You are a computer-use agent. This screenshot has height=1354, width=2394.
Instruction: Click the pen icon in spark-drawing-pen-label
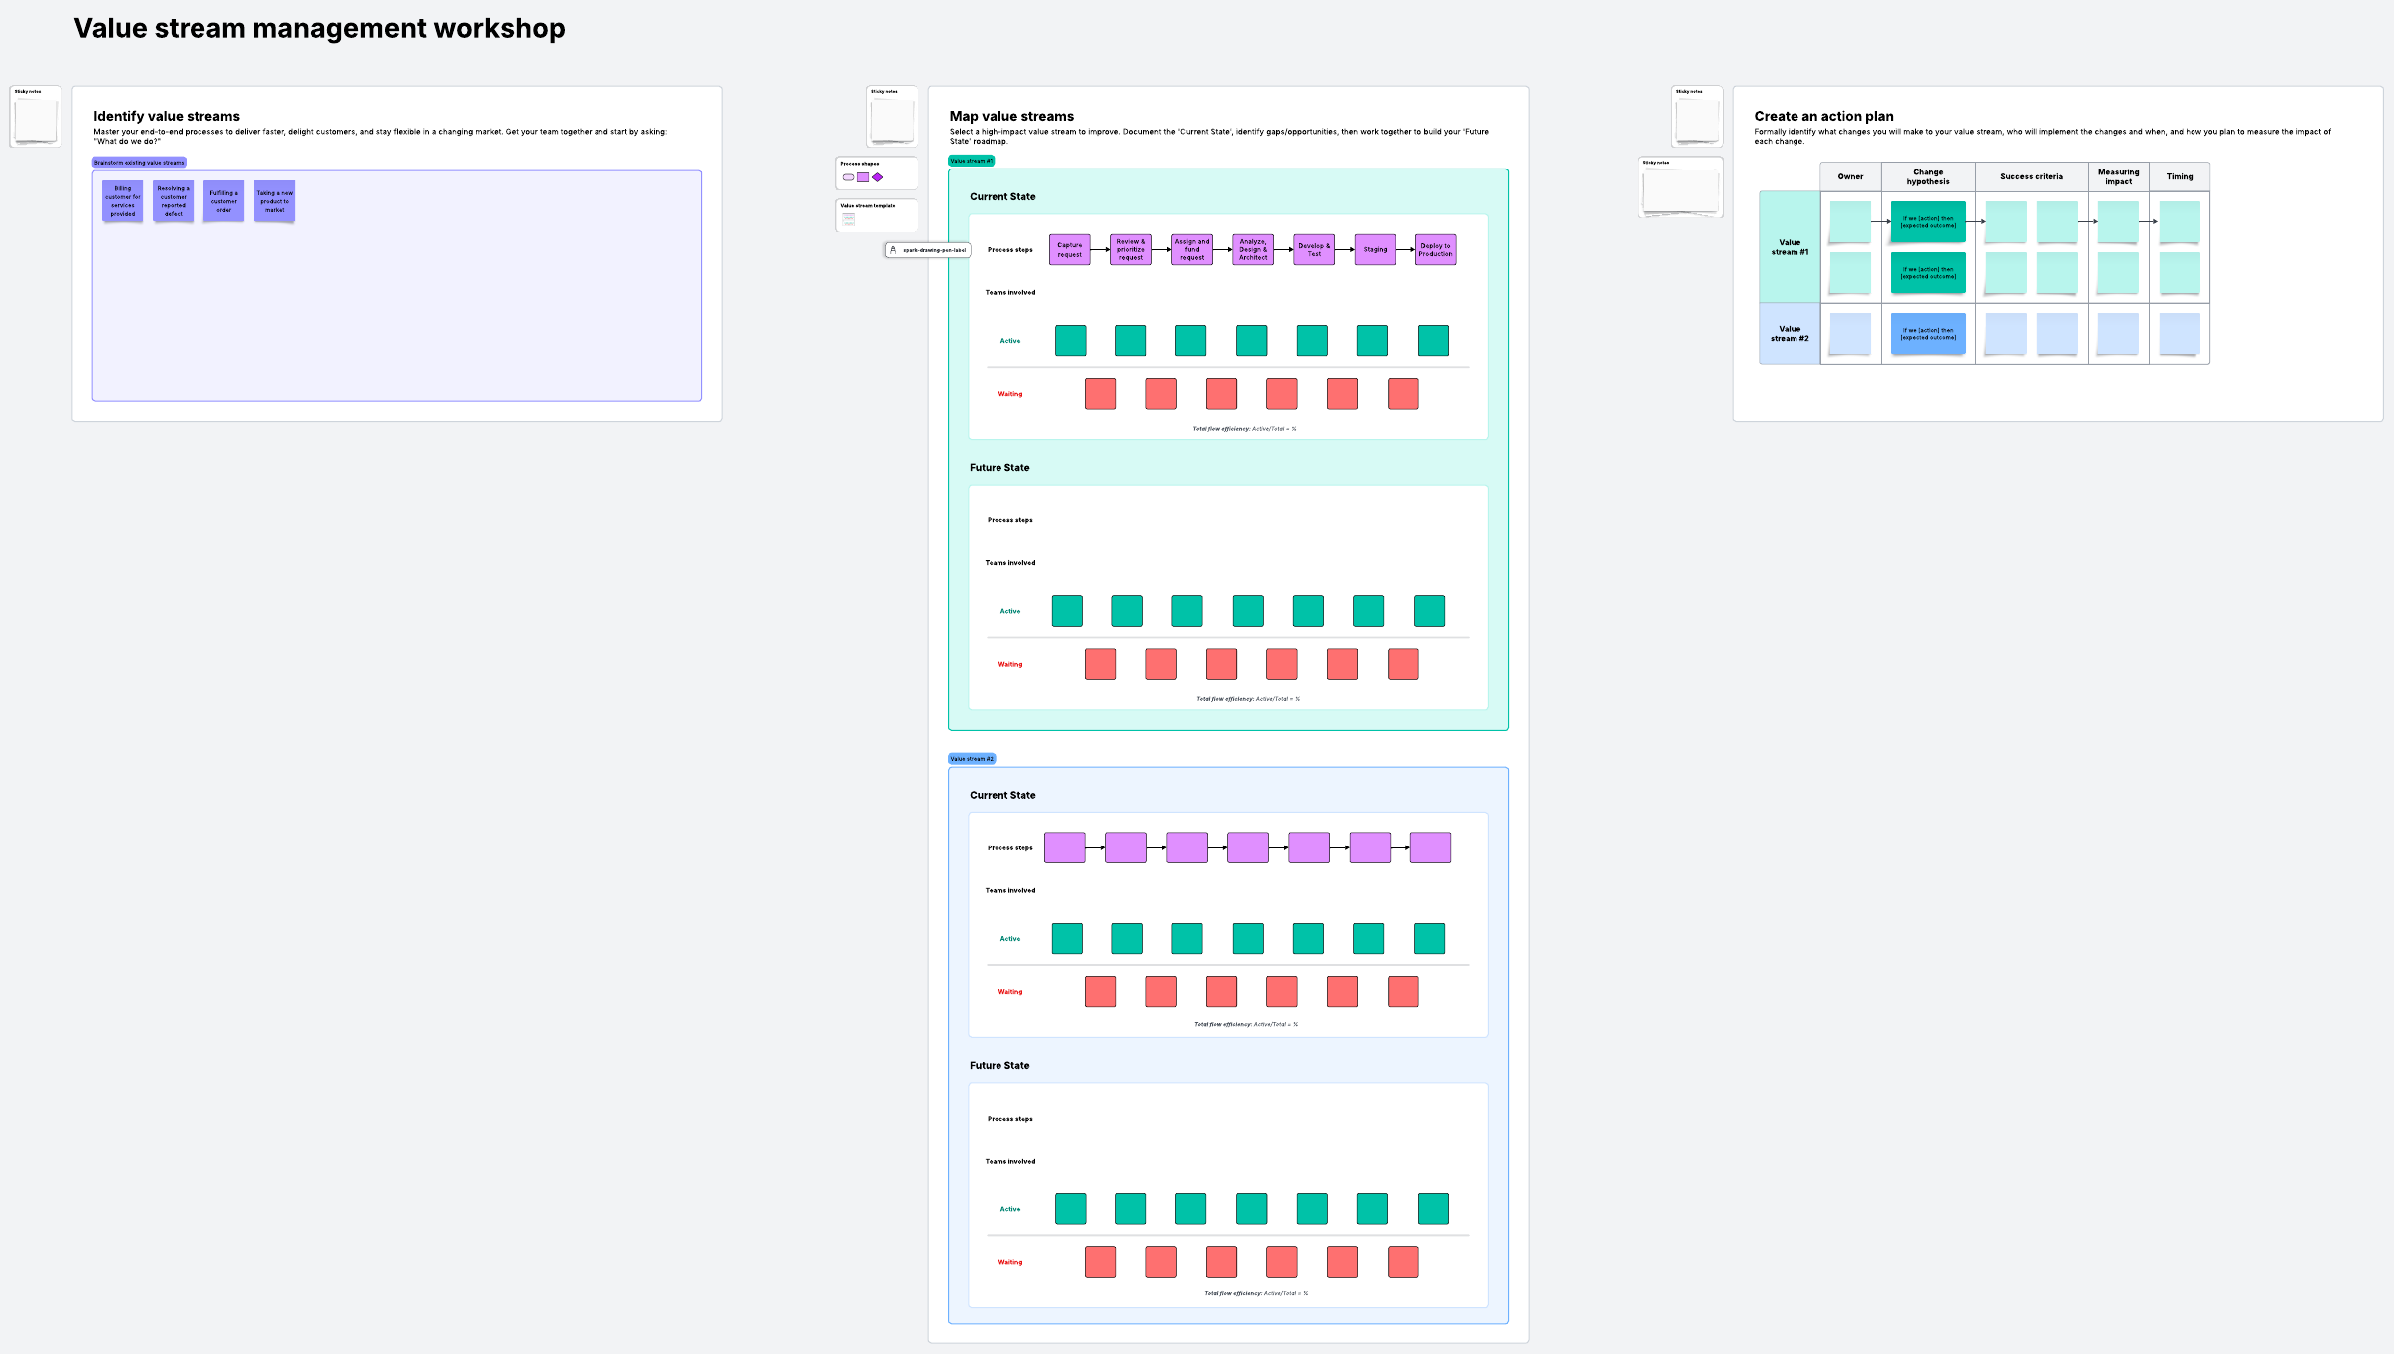893,250
